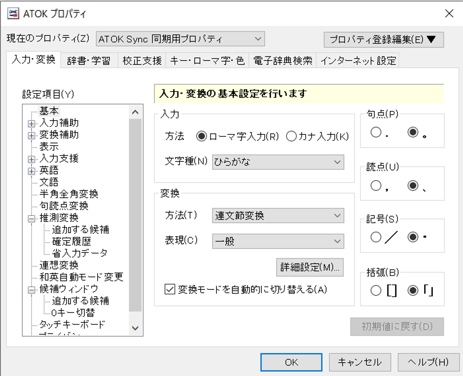
Task: Select 基本 in the settings tree
Action: (49, 111)
